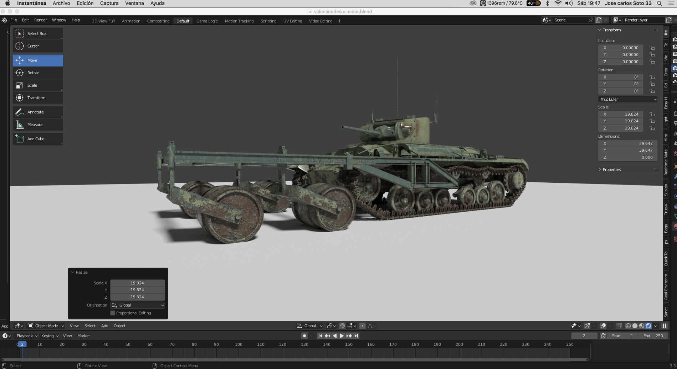Image resolution: width=677 pixels, height=369 pixels.
Task: Toggle X-Ray view in viewport header
Action: click(619, 326)
